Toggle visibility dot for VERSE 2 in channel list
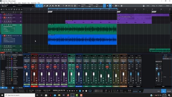172x97 pixels. point(9,73)
